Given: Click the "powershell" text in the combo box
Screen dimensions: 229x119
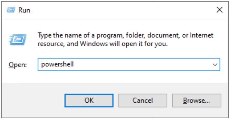Looking at the screenshot, I should click(57, 65).
